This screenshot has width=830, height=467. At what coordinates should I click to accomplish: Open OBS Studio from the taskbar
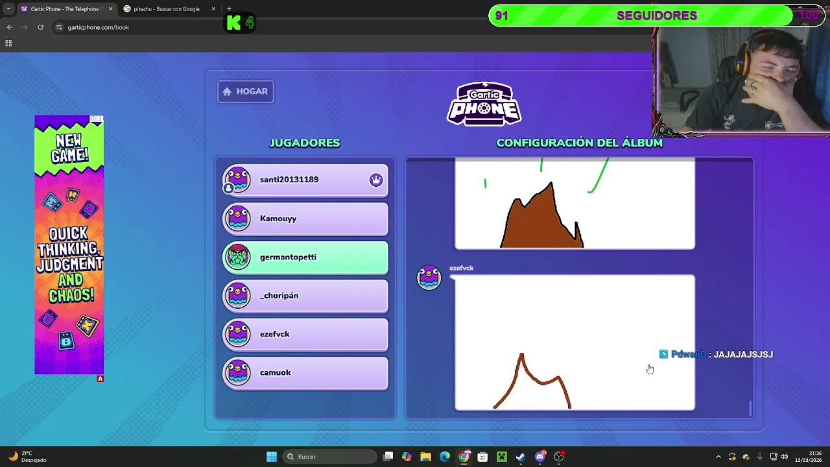coord(559,457)
